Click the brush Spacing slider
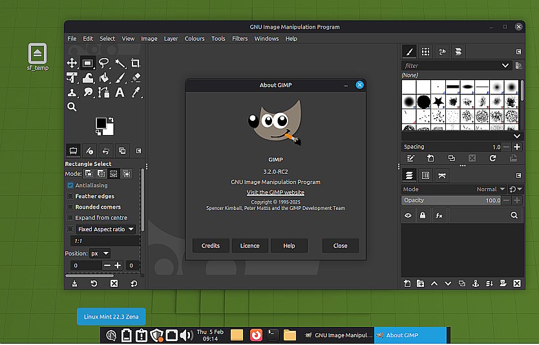Image resolution: width=539 pixels, height=345 pixels. click(x=452, y=147)
